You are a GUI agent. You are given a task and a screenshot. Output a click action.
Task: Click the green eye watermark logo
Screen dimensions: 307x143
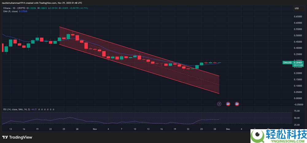257,135
